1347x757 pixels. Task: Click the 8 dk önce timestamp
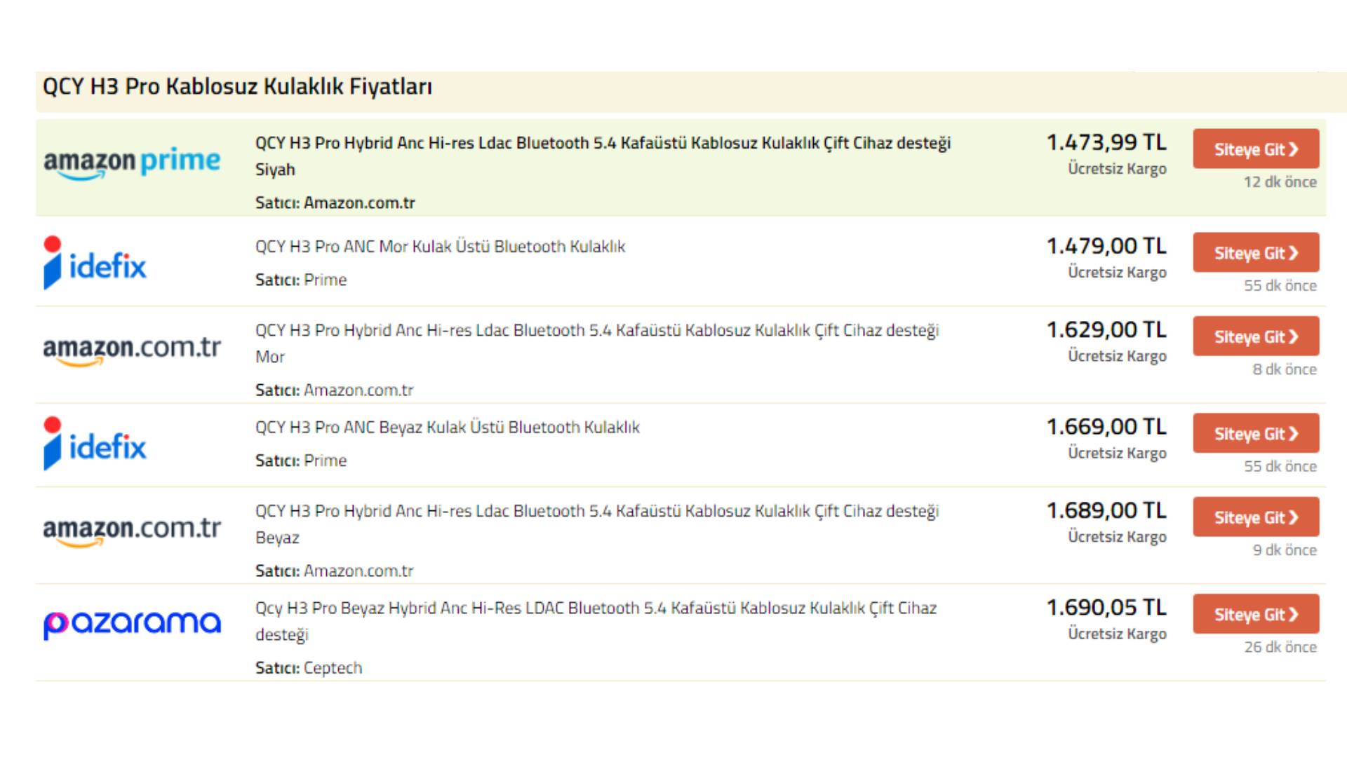(x=1285, y=369)
